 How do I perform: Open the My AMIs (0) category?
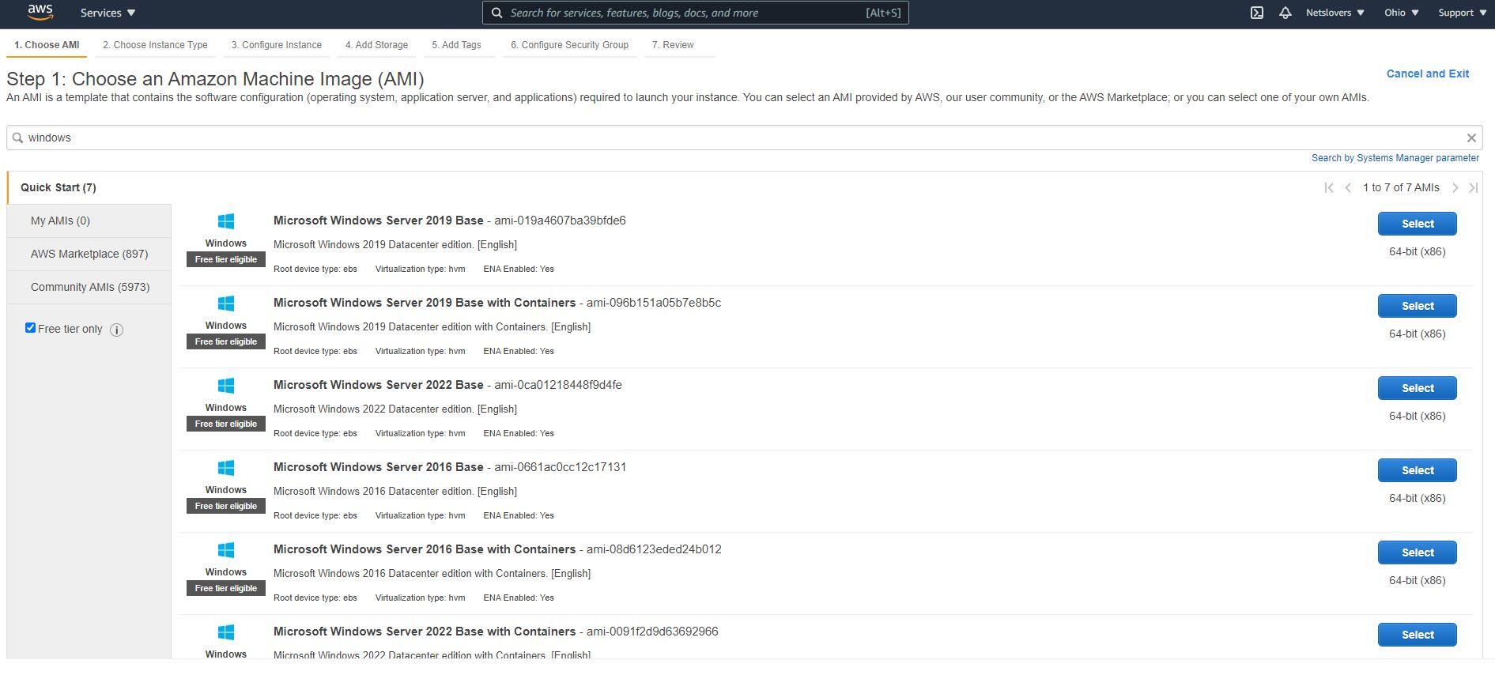89,221
